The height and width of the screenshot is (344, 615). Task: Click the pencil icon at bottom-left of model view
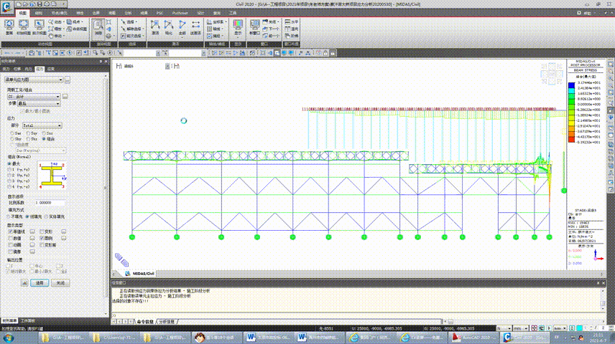pos(121,260)
